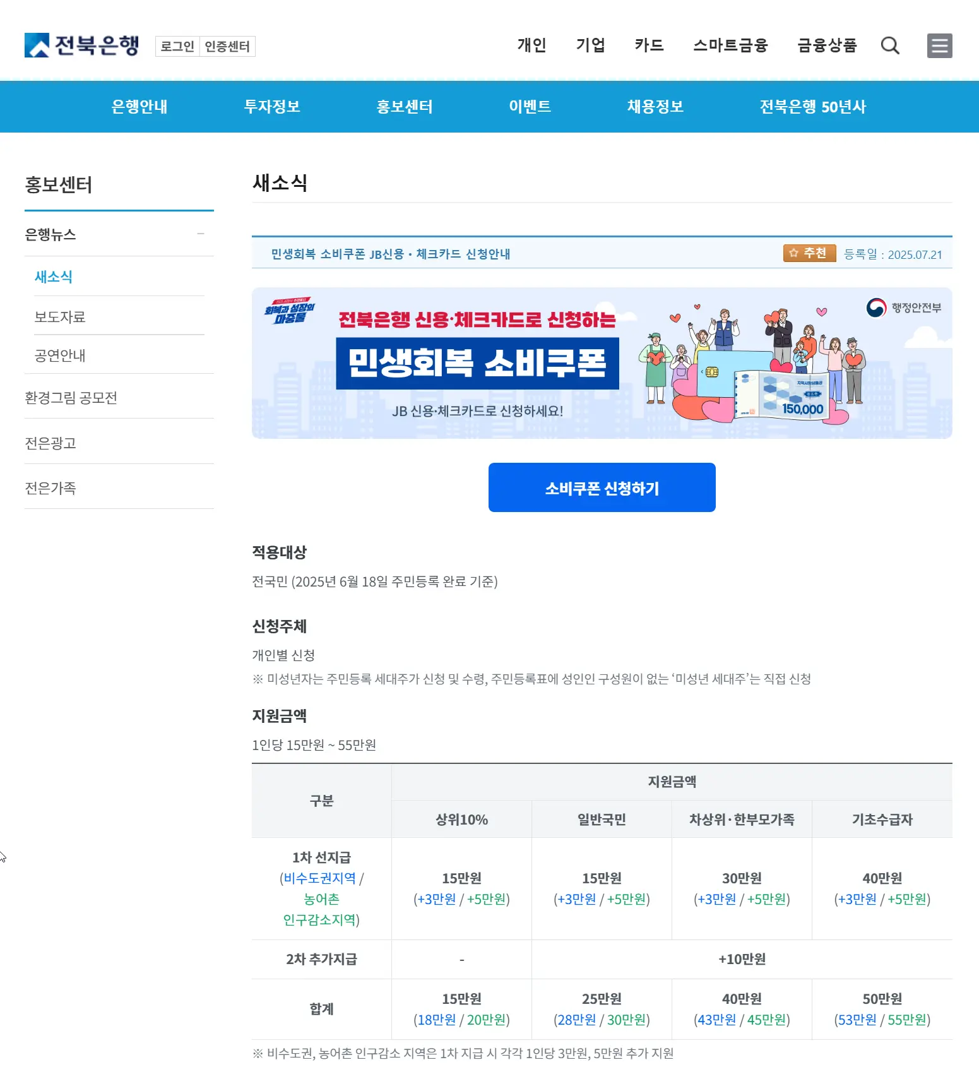The image size is (979, 1067).
Task: Click the 홍보센터 sidebar heading
Action: (x=59, y=184)
